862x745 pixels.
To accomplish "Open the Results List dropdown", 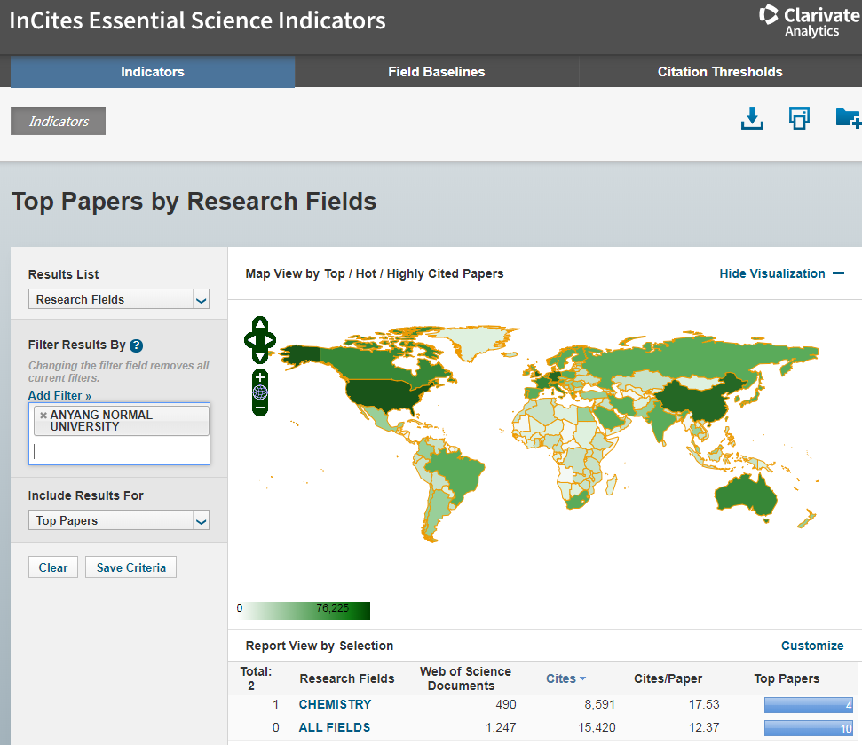I will point(118,299).
